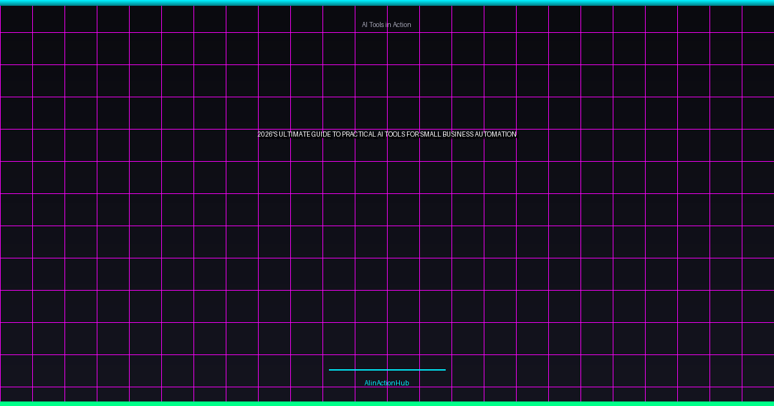Viewport: 774px width, 406px height.
Task: Click the cyan divider line above AIinActionHub
Action: [387, 370]
